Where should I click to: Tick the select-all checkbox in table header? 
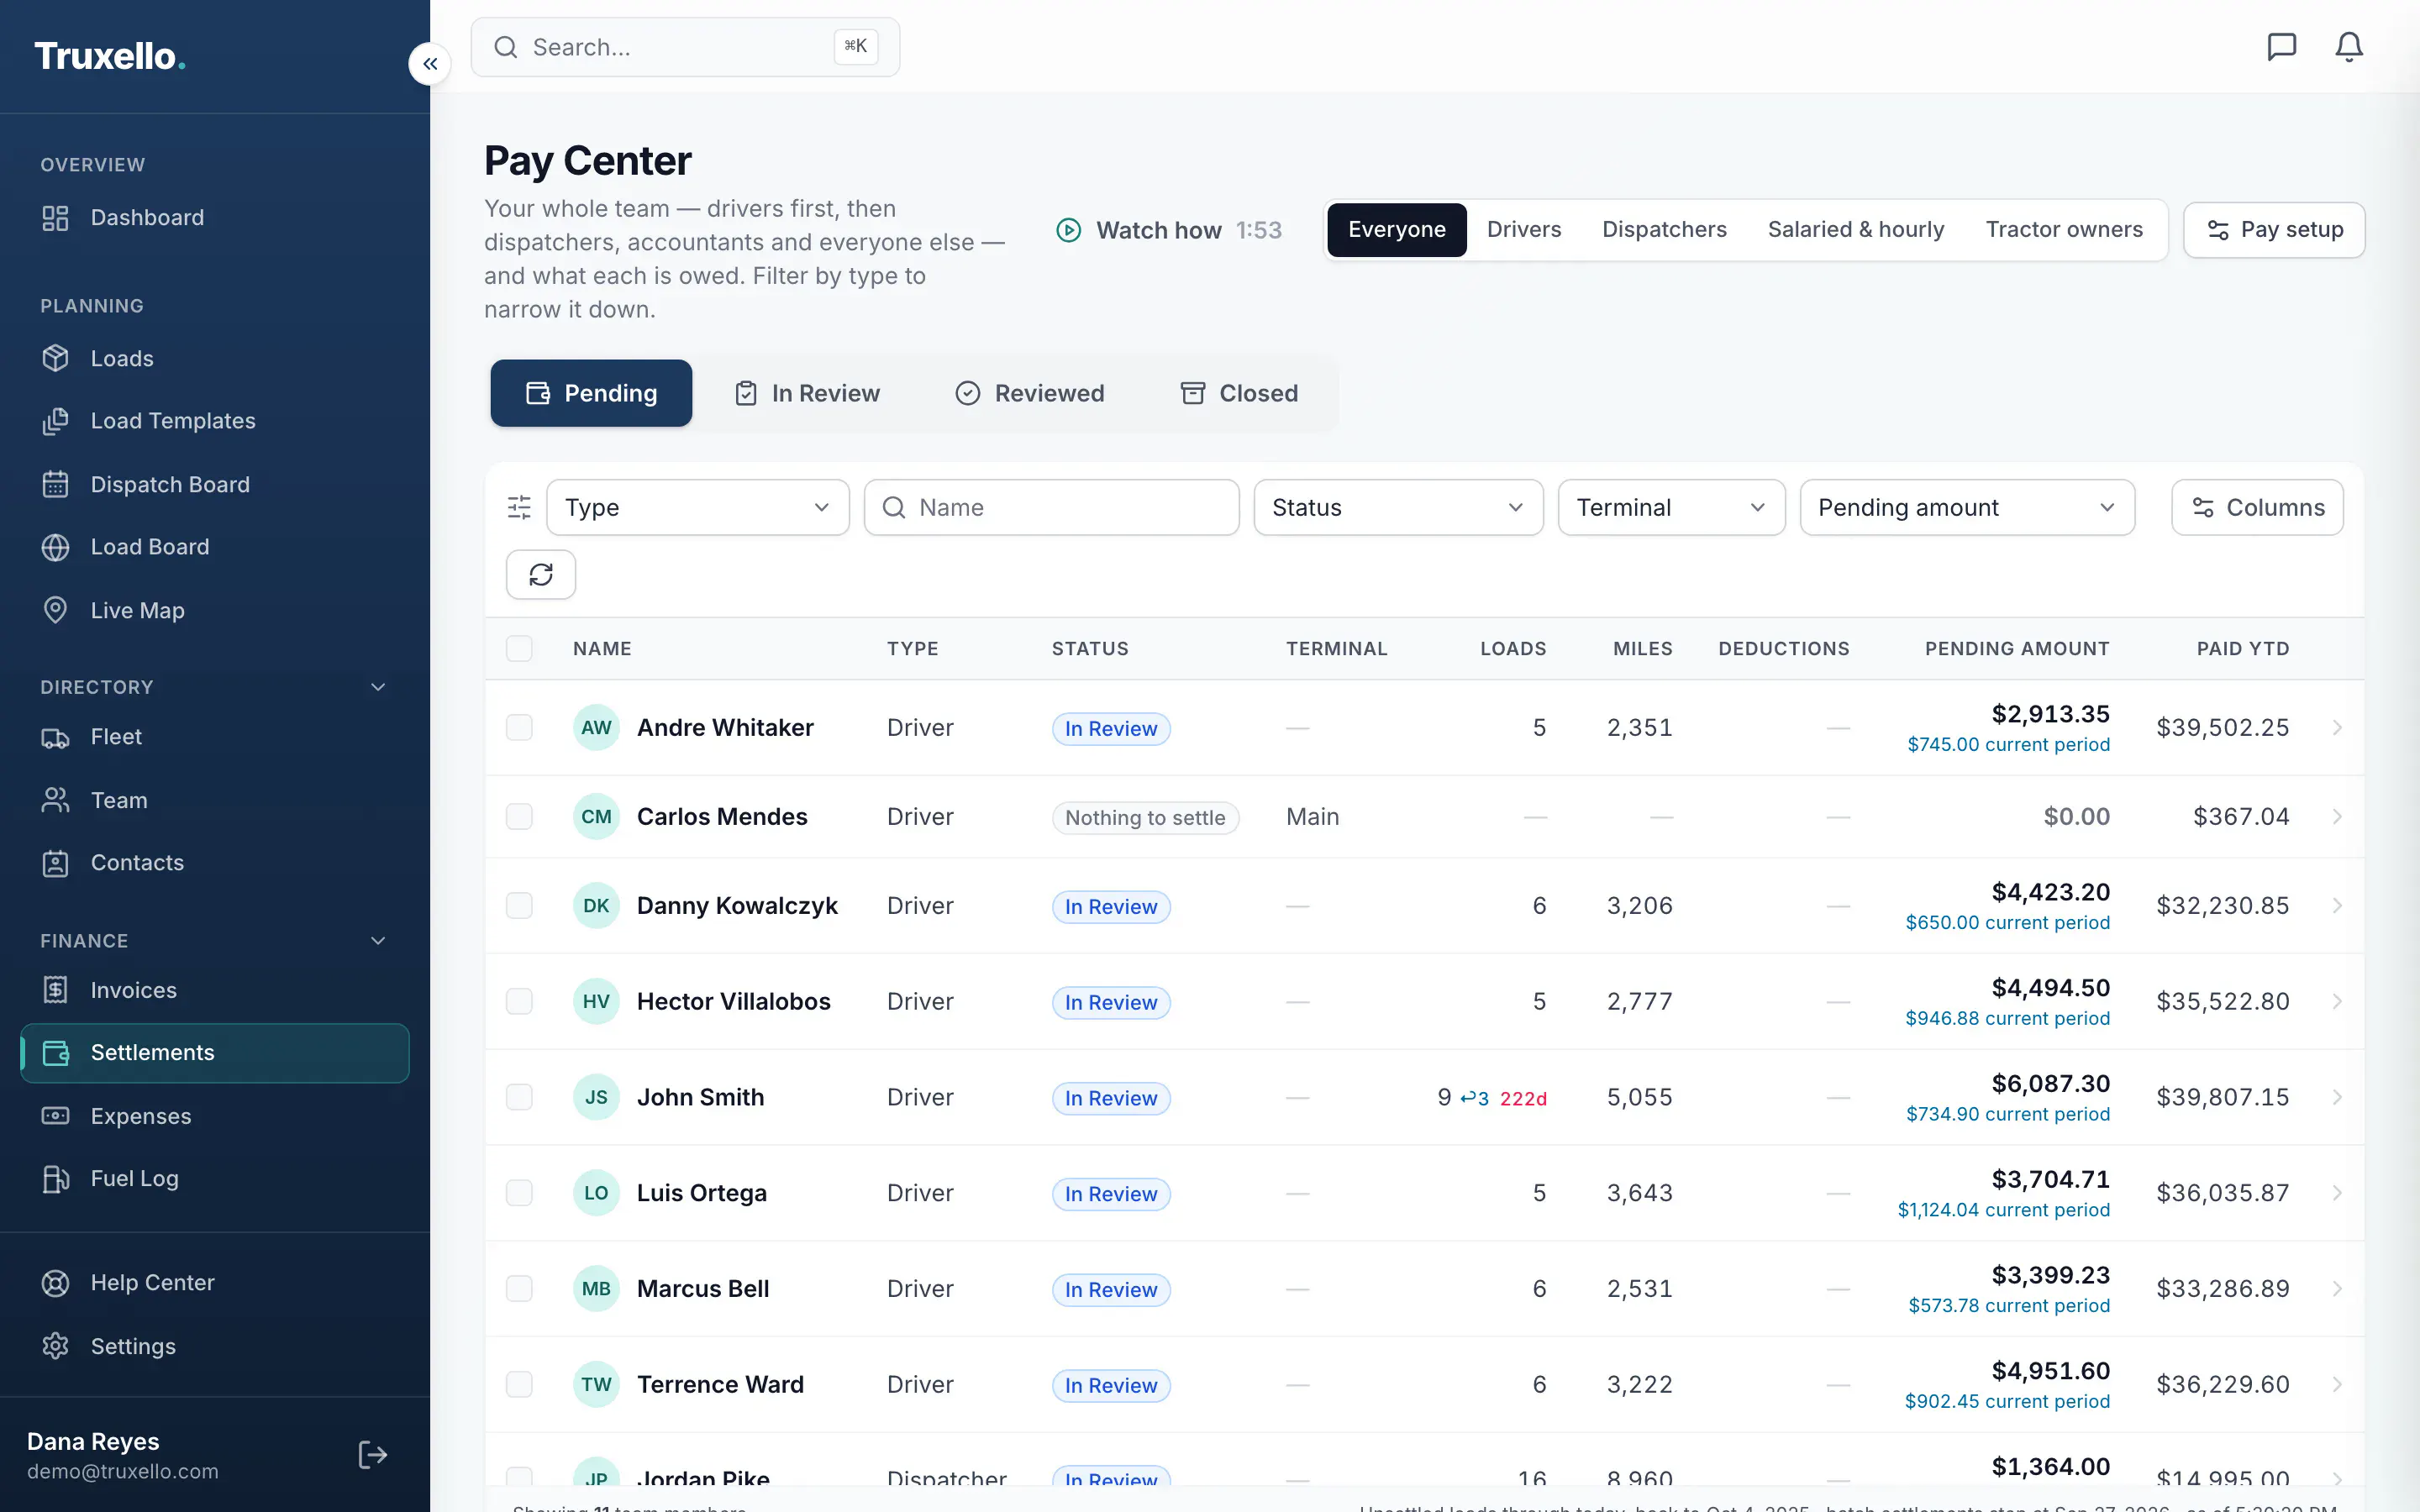[x=519, y=649]
